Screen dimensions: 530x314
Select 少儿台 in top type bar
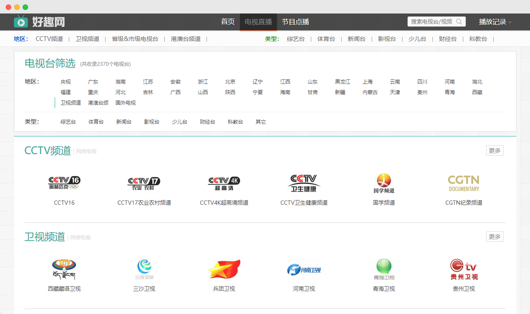point(417,39)
